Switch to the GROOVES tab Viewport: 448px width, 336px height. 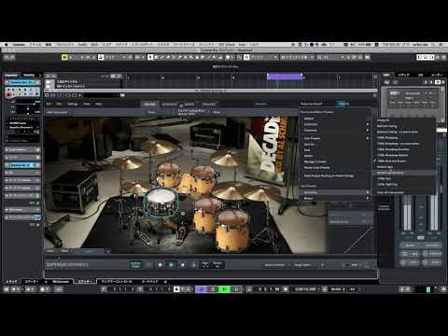[170, 104]
